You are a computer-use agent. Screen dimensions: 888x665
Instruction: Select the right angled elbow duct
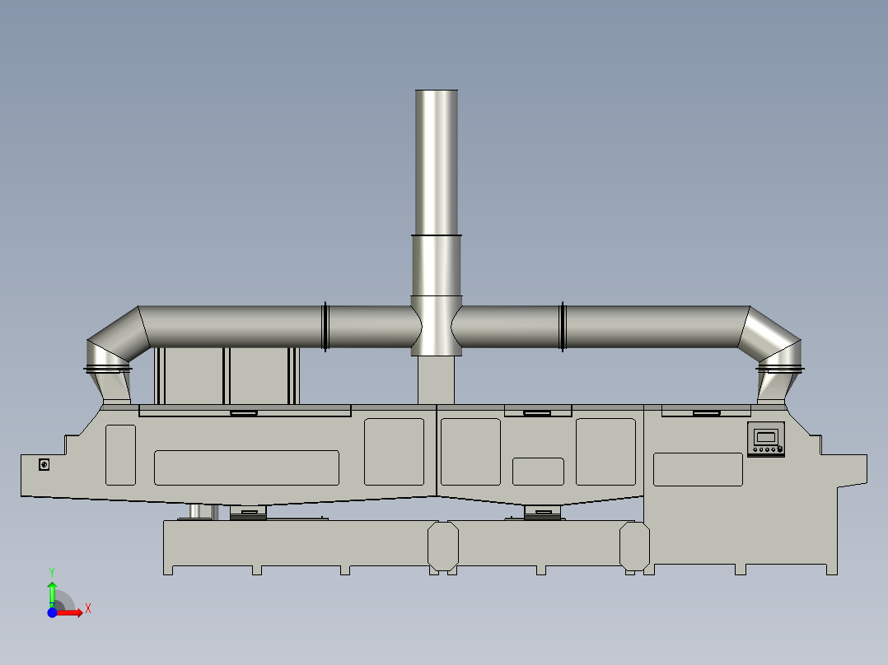(769, 335)
